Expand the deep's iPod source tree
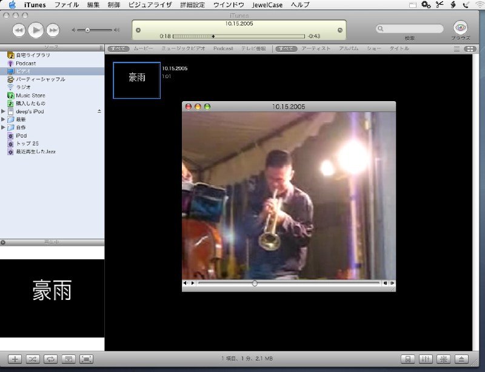This screenshot has width=485, height=372. pyautogui.click(x=4, y=111)
